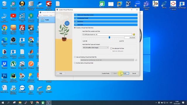The image size is (187, 105).
Task: Click the disk size value field 25,00 GB
Action: pos(130,38)
